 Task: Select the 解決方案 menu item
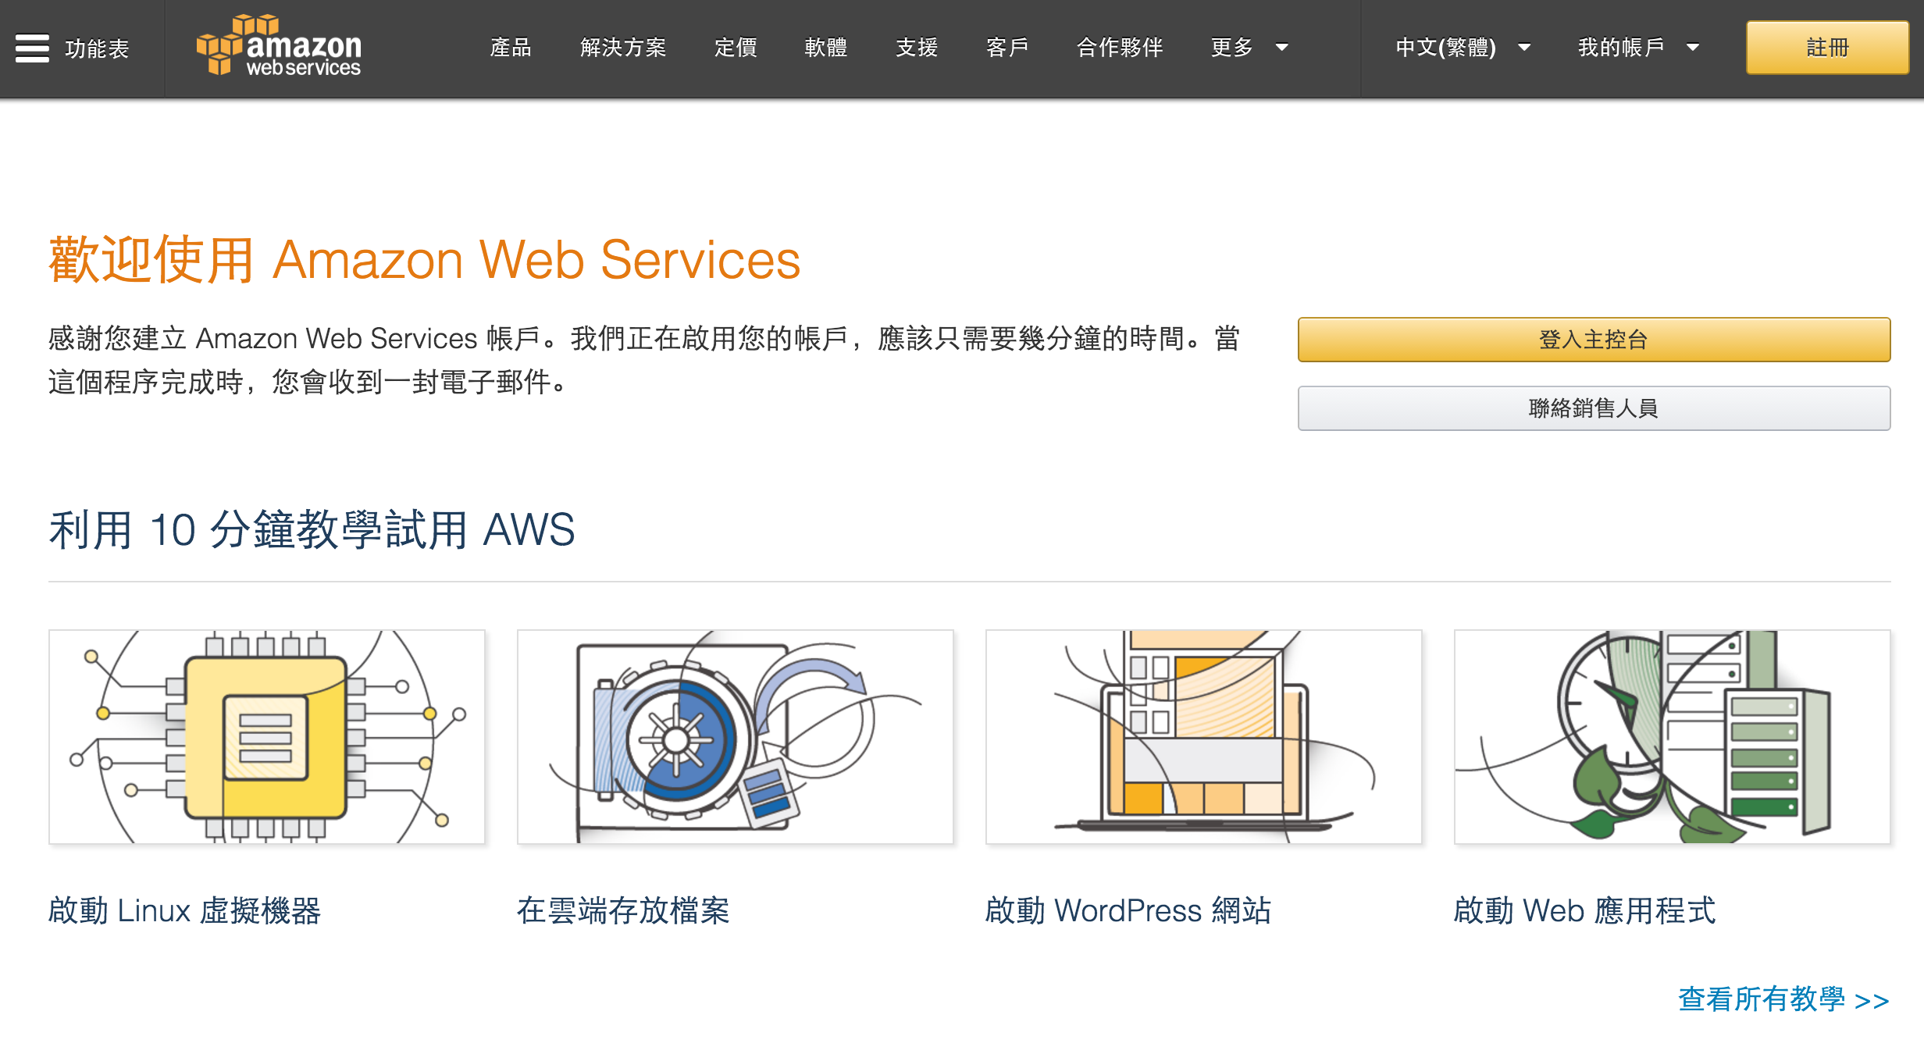pyautogui.click(x=623, y=48)
